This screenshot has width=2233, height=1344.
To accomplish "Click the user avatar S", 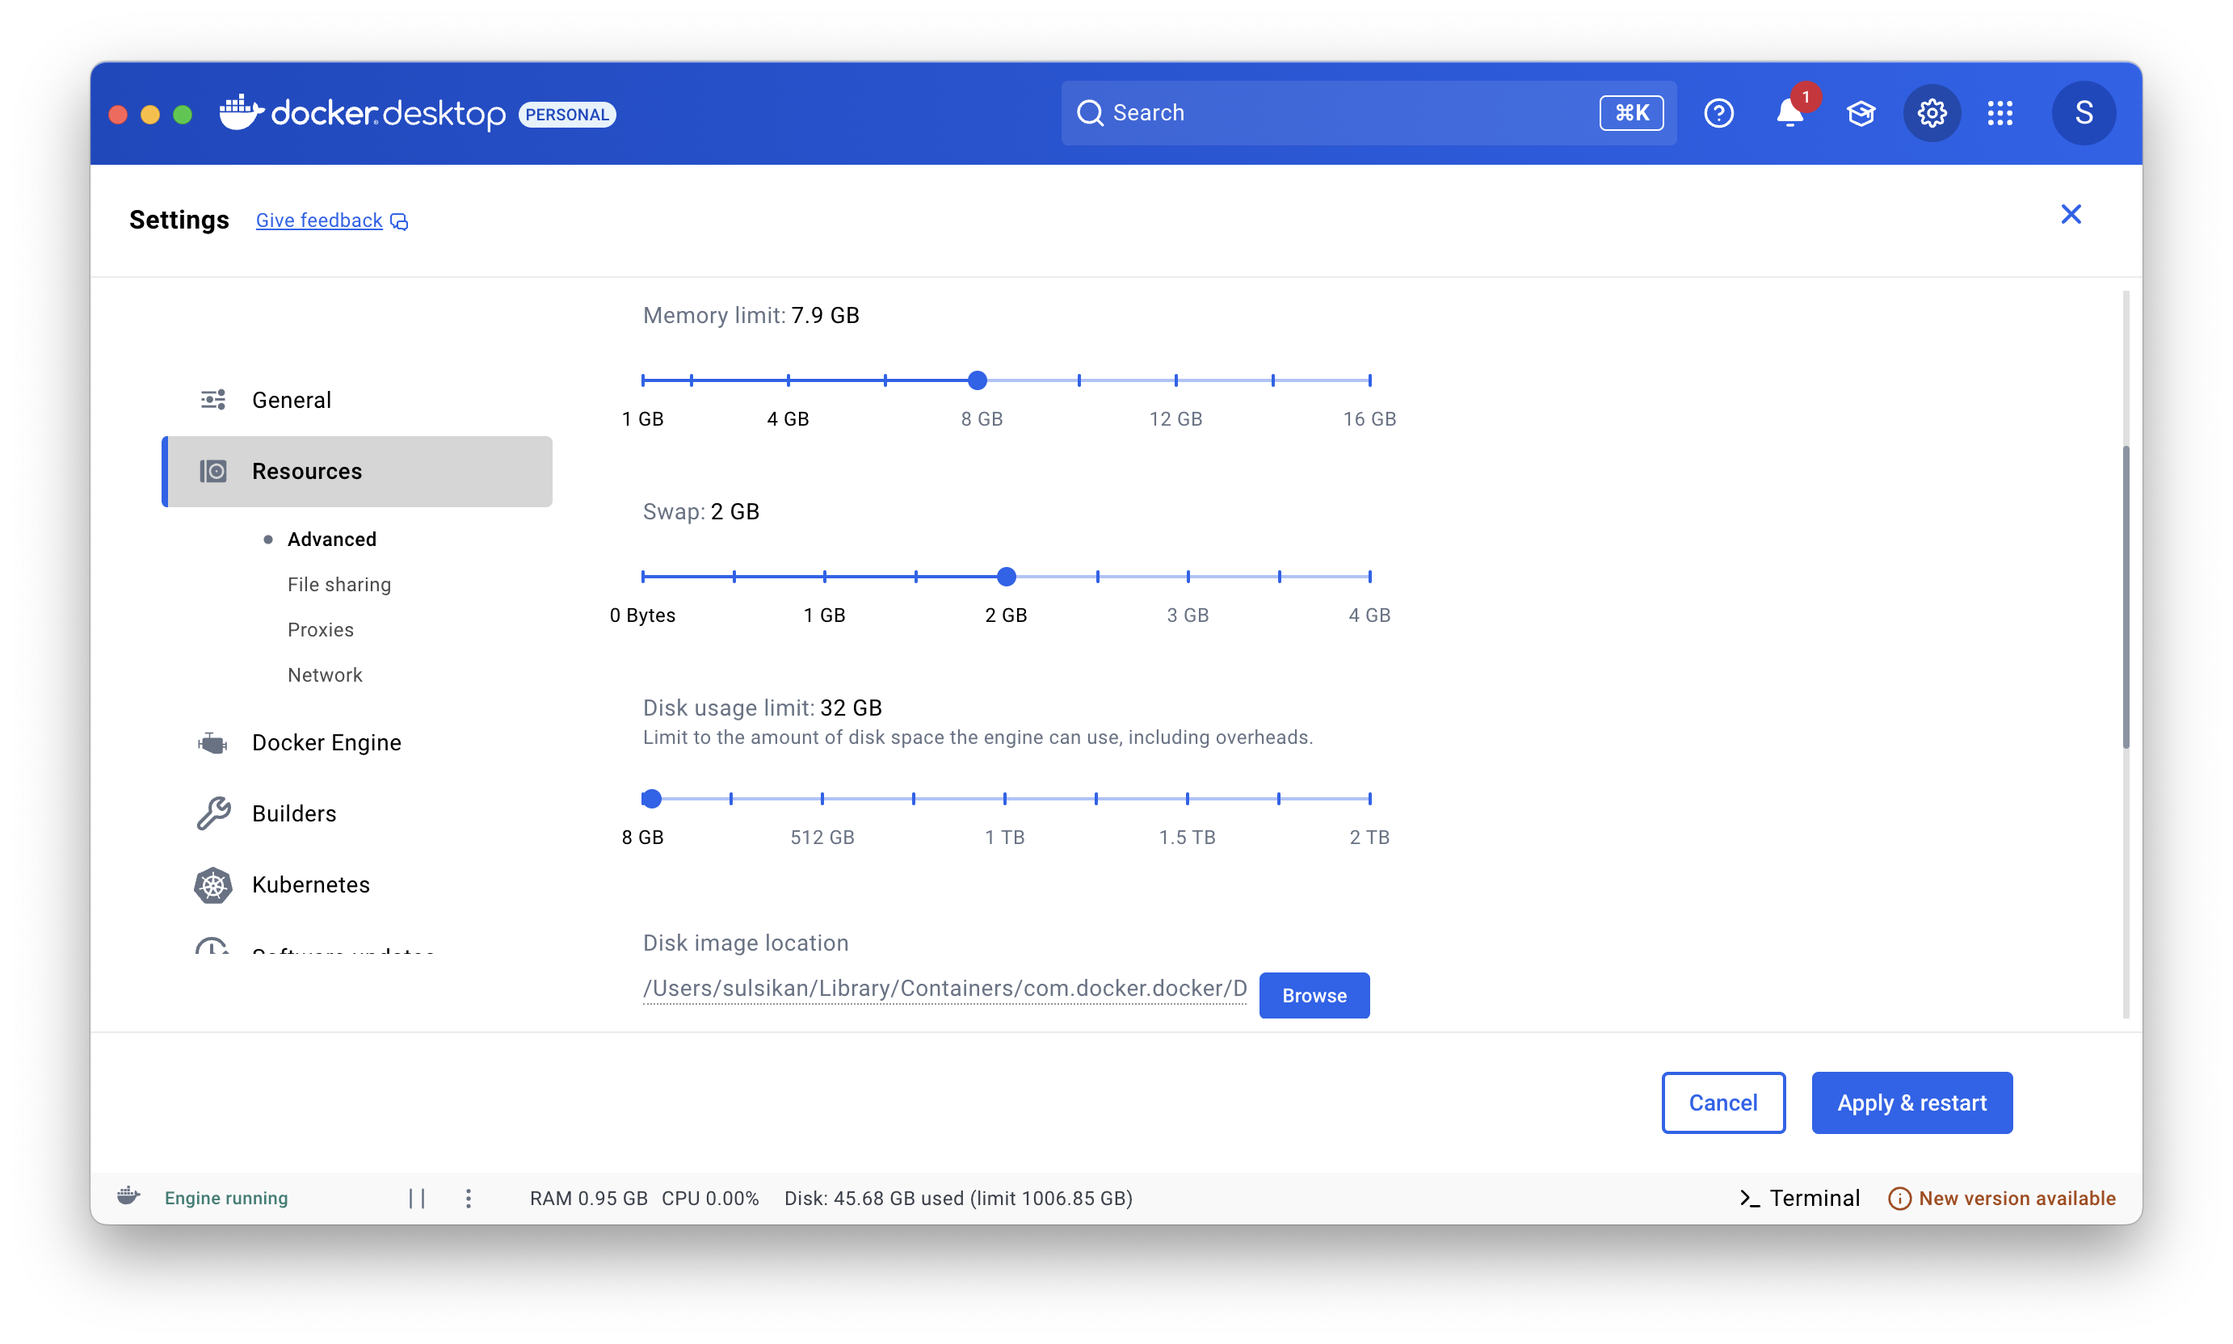I will pos(2084,113).
